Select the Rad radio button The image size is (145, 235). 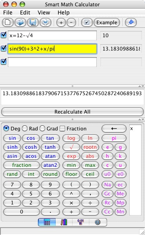point(25,128)
